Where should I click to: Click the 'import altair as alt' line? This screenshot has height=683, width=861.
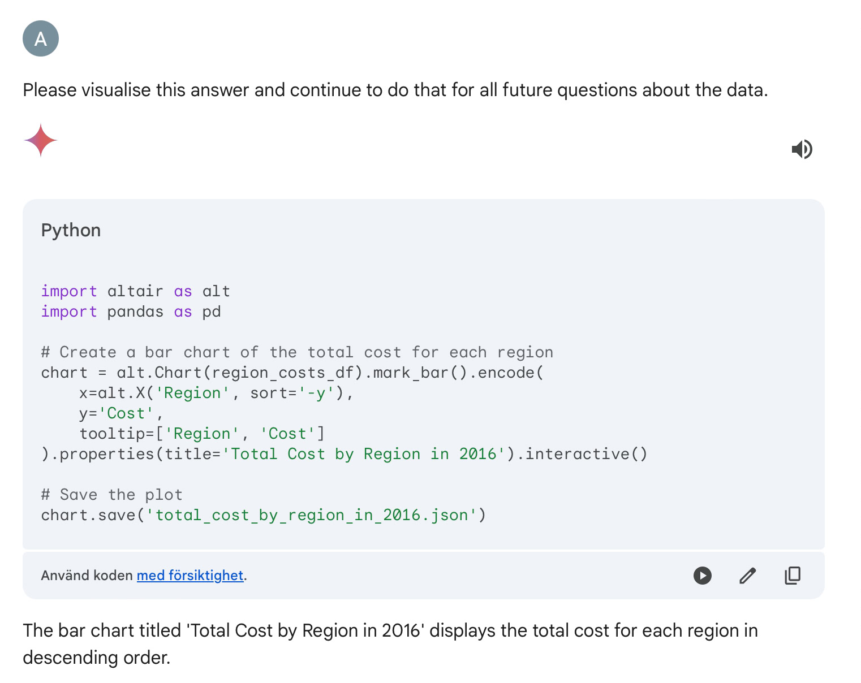135,291
